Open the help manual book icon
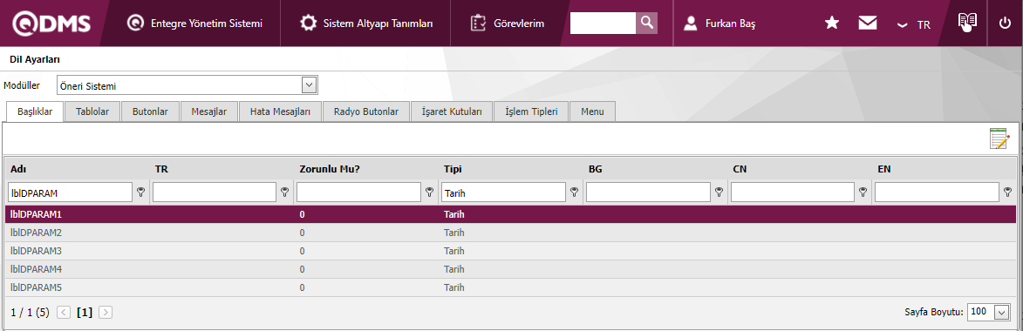Viewport: 1023px width, 331px height. coord(967,22)
